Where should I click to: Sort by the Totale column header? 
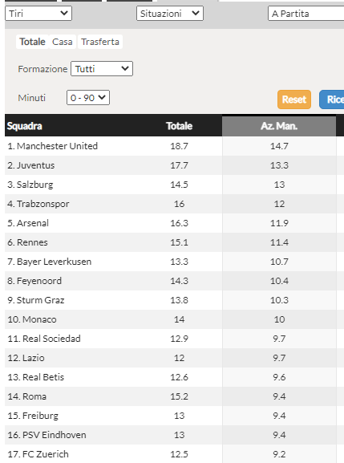pyautogui.click(x=179, y=126)
